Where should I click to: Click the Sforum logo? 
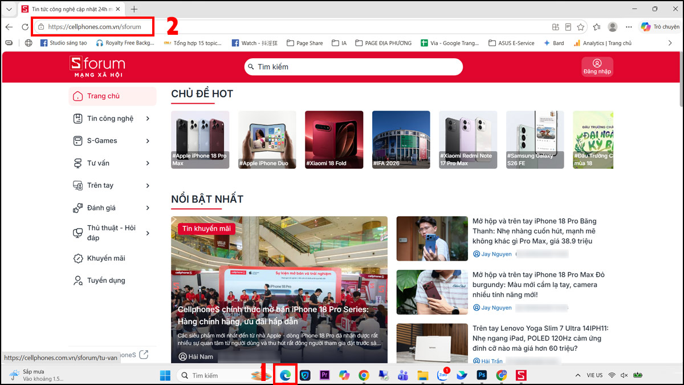99,67
